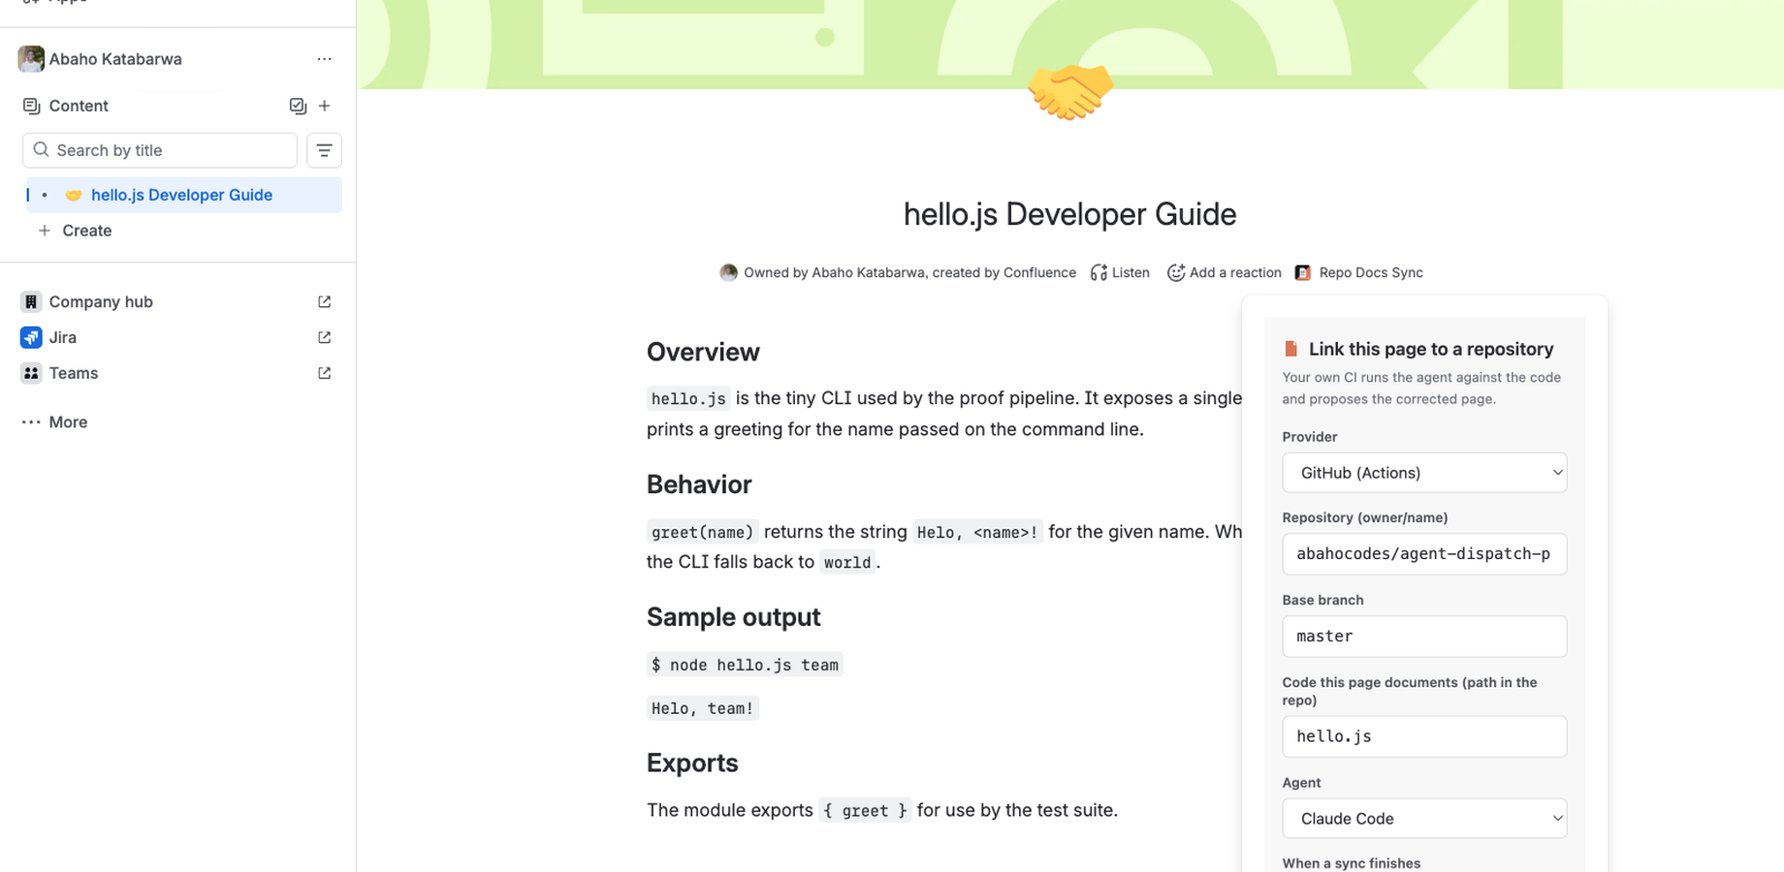The width and height of the screenshot is (1784, 872).
Task: Click the Content section icon
Action: (x=31, y=106)
